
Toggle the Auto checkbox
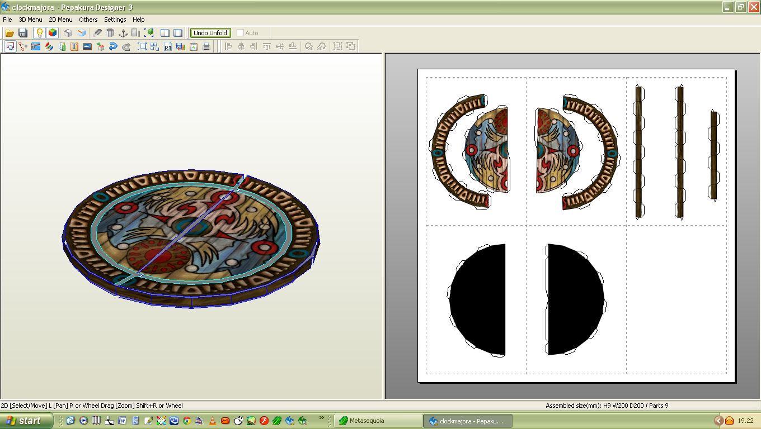[x=241, y=33]
